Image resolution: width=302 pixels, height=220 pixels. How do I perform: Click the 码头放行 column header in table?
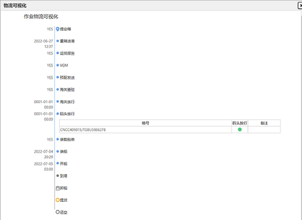pyautogui.click(x=239, y=123)
